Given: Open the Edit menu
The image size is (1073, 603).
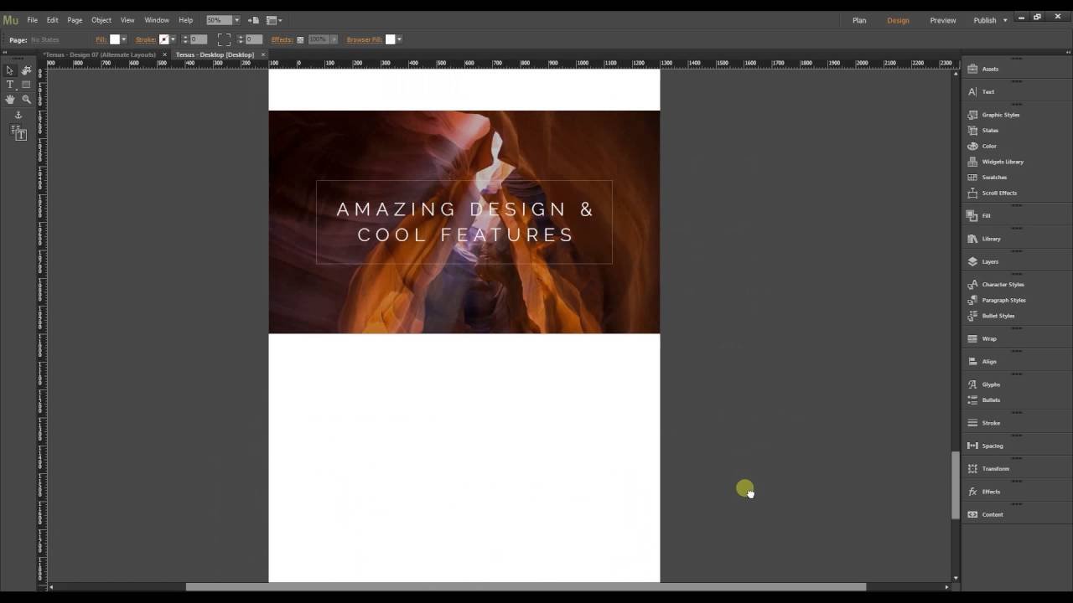Looking at the screenshot, I should [52, 20].
